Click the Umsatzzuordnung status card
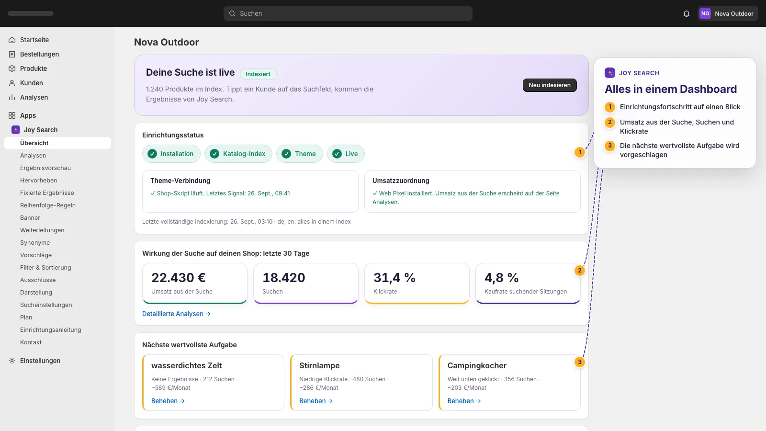 pyautogui.click(x=473, y=192)
